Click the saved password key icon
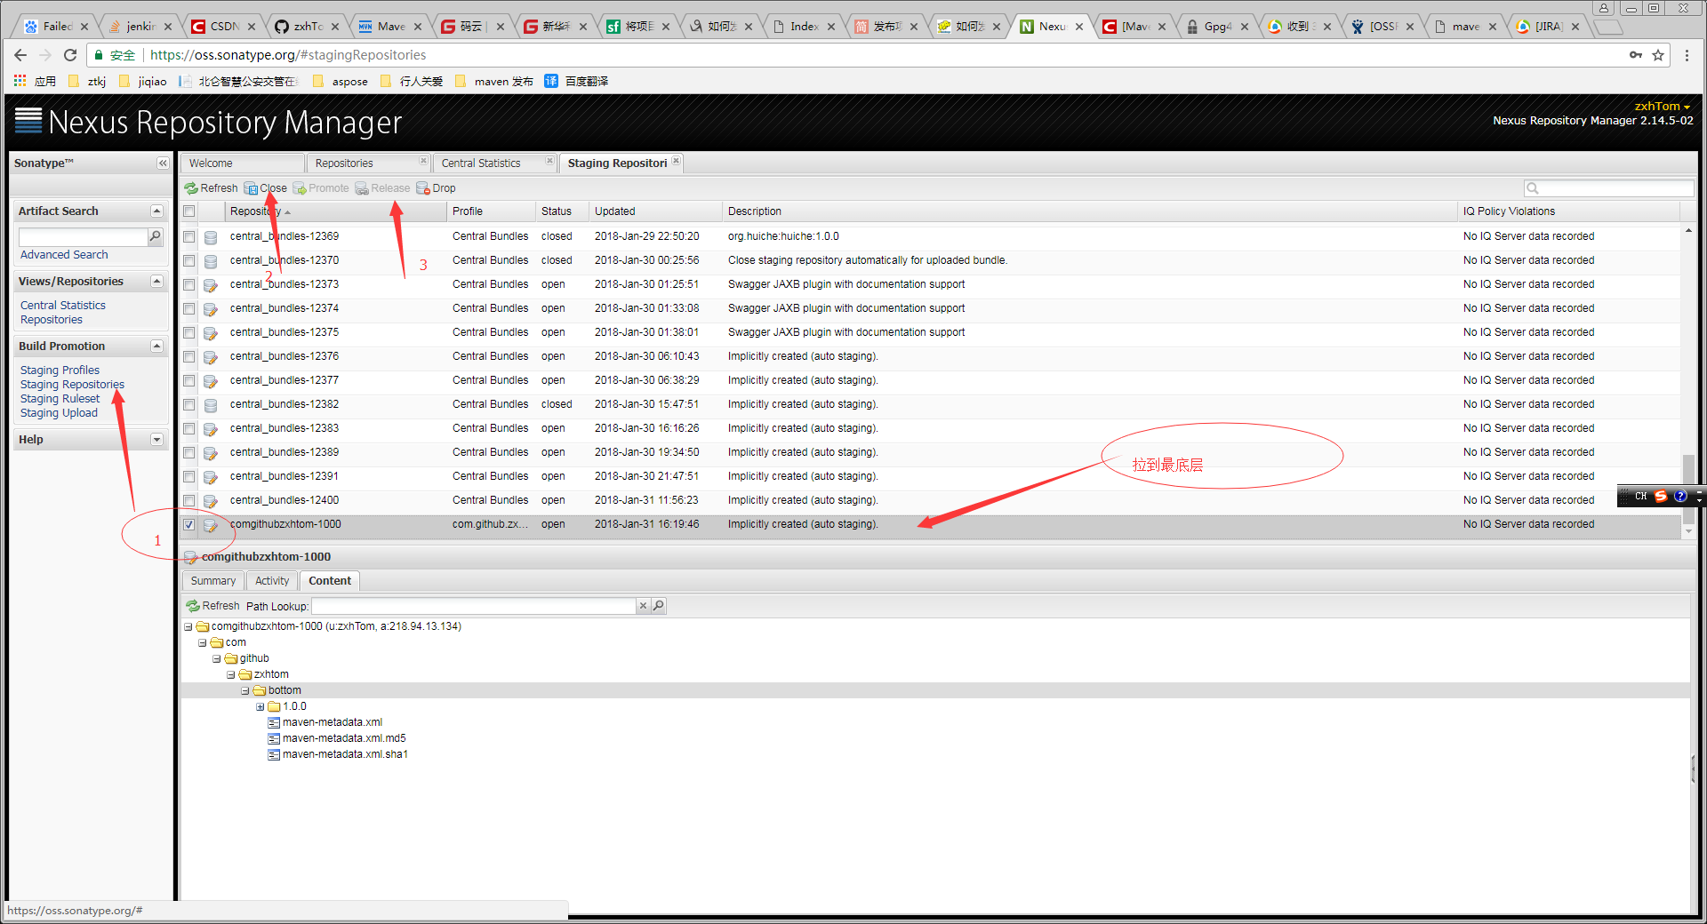 point(1636,55)
